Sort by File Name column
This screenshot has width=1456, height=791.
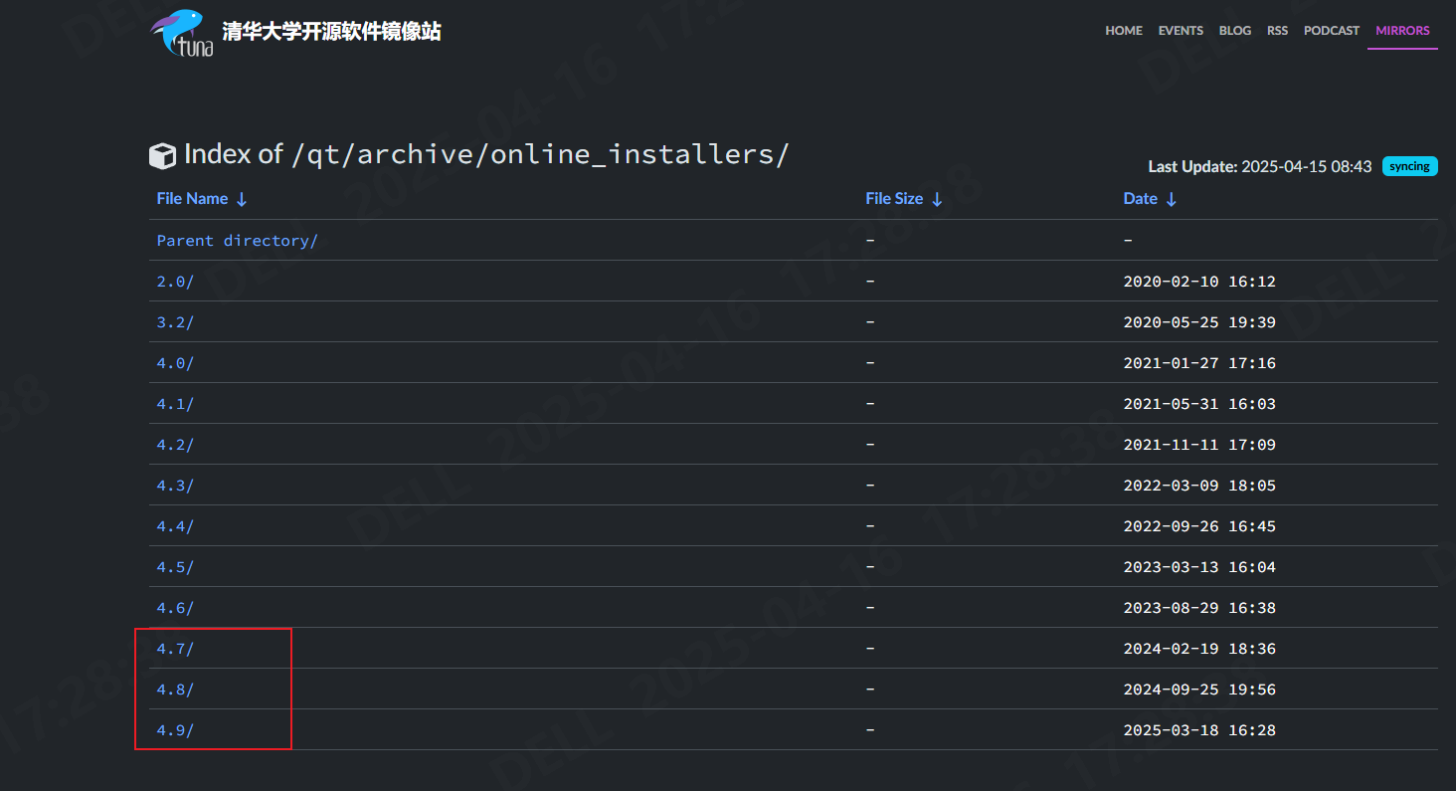tap(202, 199)
